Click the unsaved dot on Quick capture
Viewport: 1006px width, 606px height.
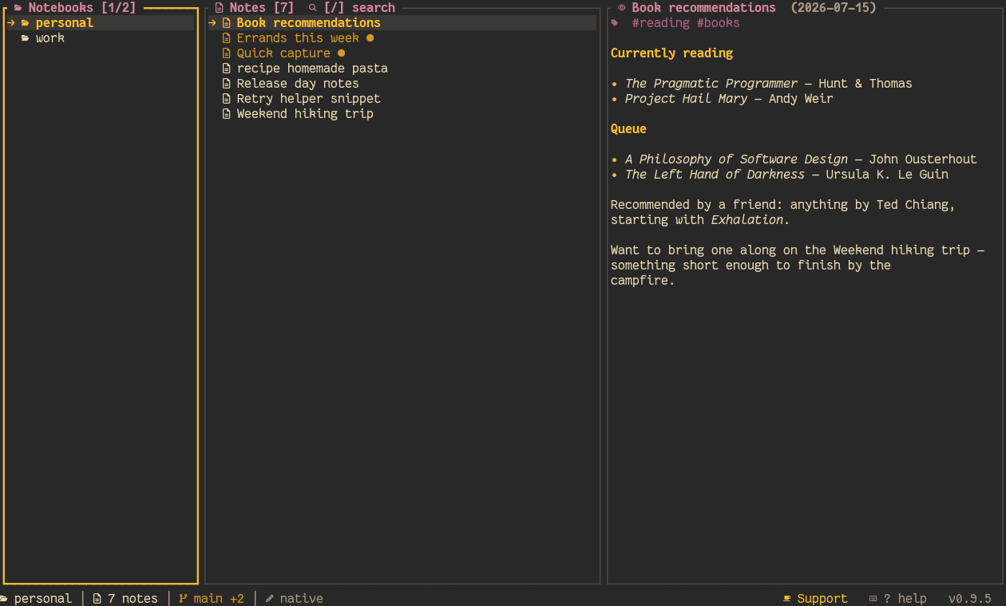341,53
